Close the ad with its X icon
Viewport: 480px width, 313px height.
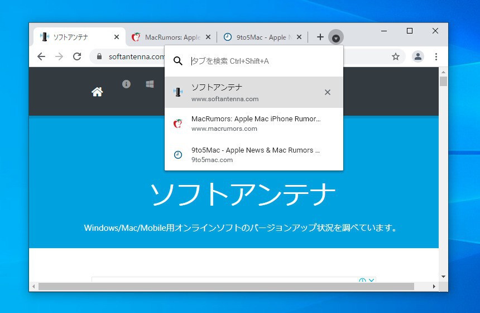[x=372, y=280]
